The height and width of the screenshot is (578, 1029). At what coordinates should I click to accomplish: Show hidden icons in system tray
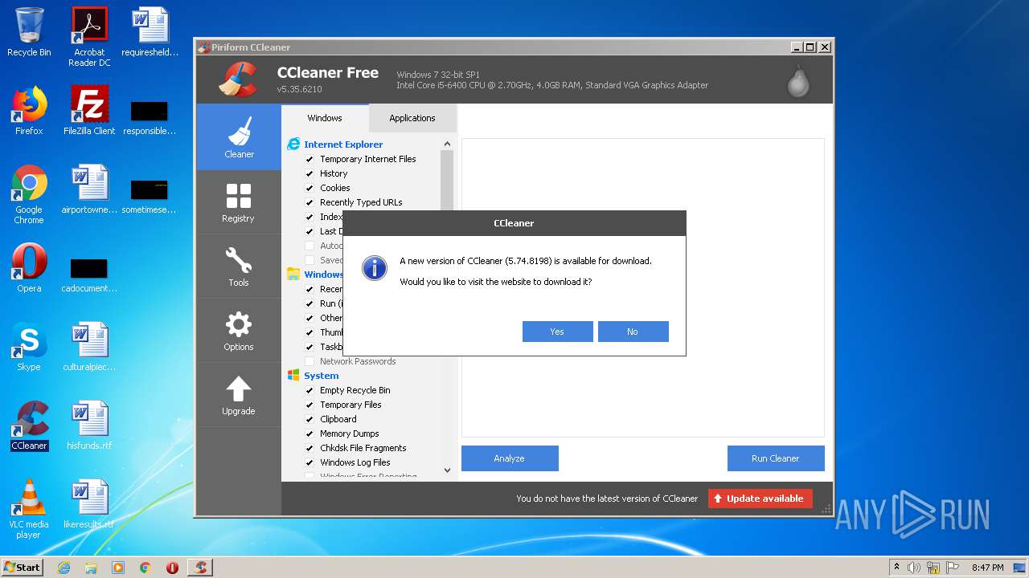click(x=896, y=568)
